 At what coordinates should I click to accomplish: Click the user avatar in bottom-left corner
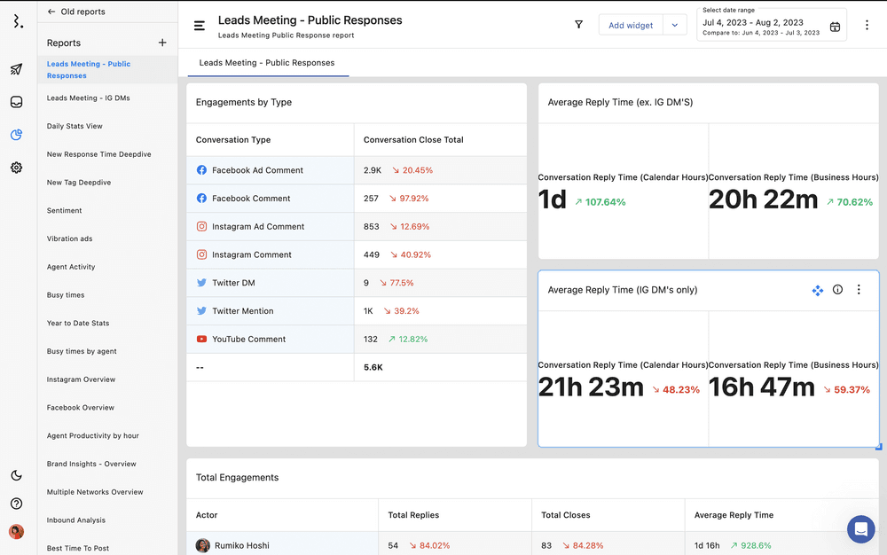pos(16,532)
